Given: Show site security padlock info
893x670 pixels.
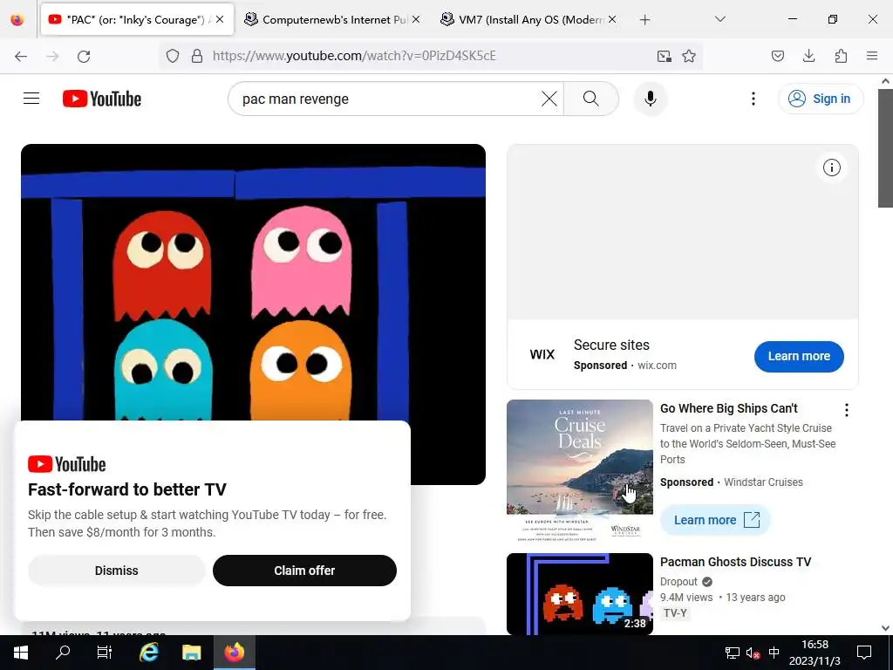Looking at the screenshot, I should click(197, 56).
